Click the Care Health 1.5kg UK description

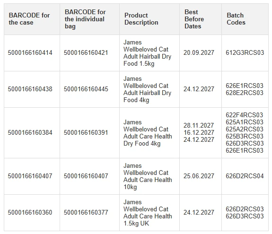pos(148,213)
